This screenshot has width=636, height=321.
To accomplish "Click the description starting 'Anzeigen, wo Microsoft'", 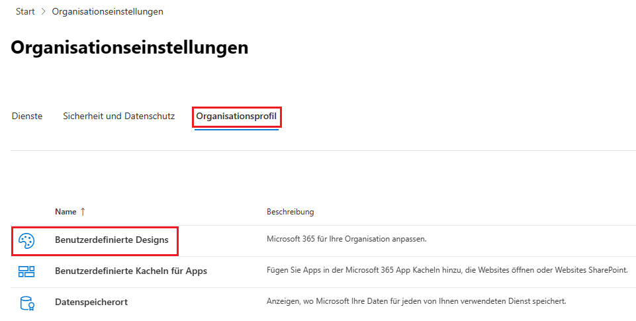I will pos(416,301).
